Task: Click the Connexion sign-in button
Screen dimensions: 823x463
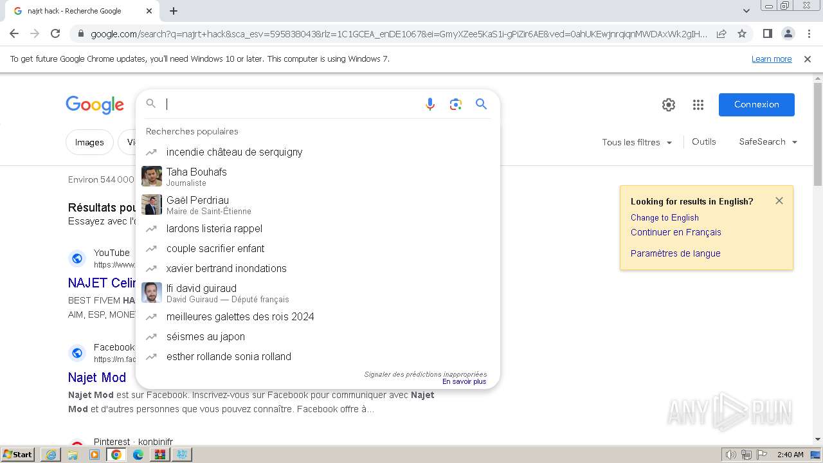Action: coord(757,105)
